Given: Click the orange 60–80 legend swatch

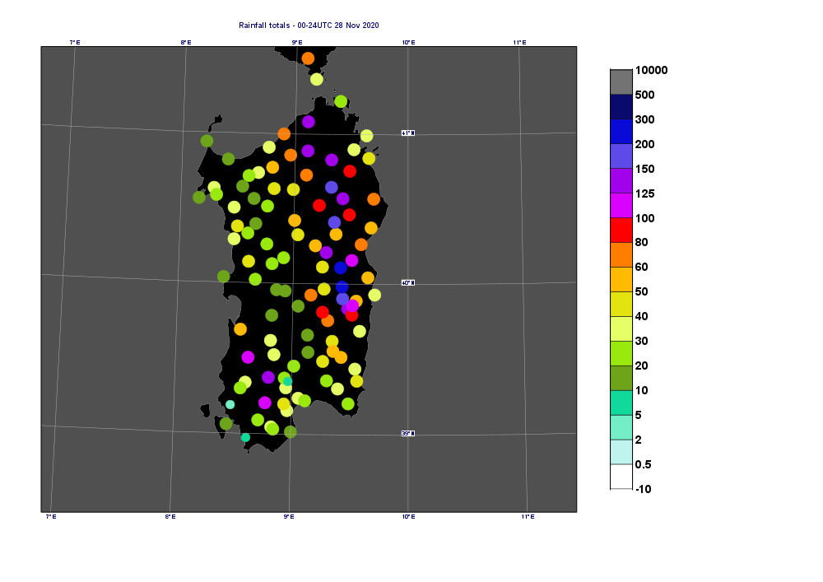Looking at the screenshot, I should click(x=621, y=254).
